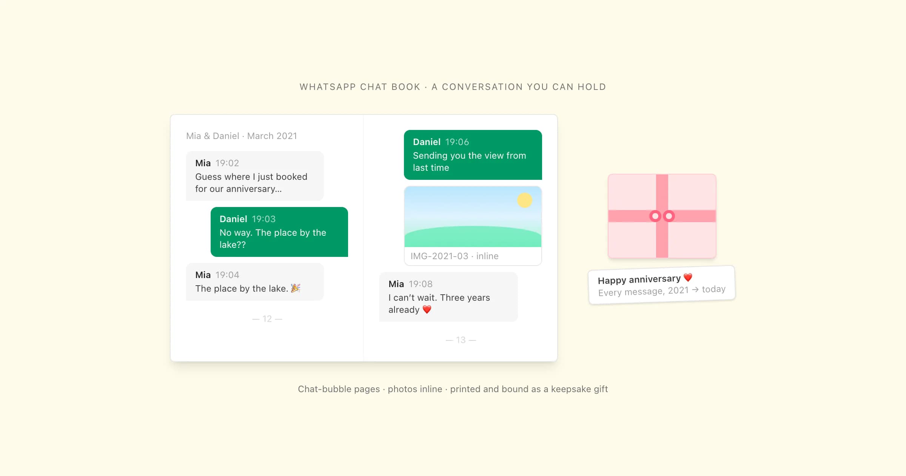Click the pink gift box illustration
Viewport: 906px width, 476px height.
click(x=662, y=216)
